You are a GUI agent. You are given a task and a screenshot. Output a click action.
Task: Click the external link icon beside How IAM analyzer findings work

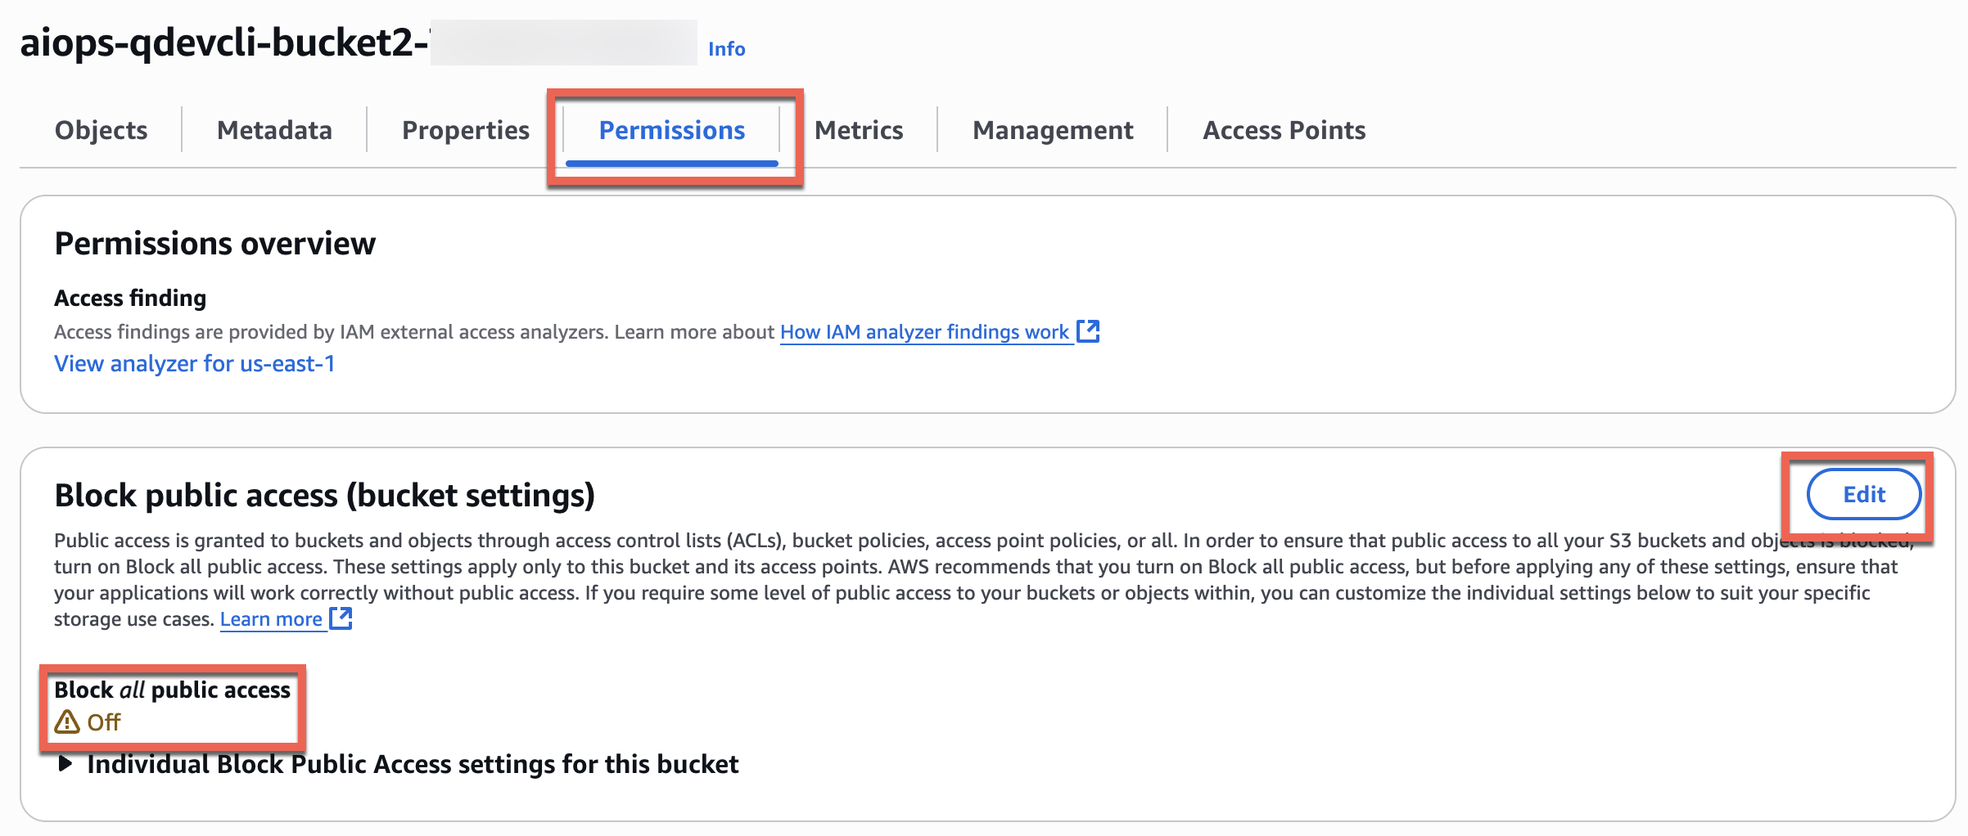coord(1089,331)
